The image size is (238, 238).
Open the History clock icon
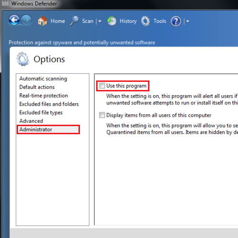tap(112, 21)
